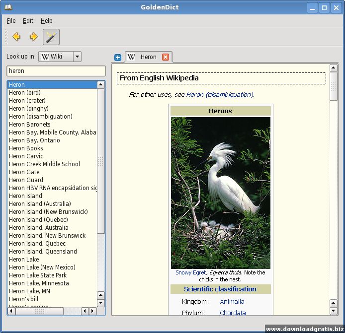Open the Edit menu
Viewport: 345px width, 333px height.
click(28, 21)
